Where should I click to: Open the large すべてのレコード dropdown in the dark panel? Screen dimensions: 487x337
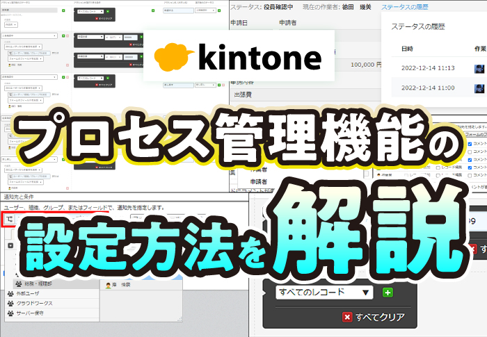(x=324, y=293)
